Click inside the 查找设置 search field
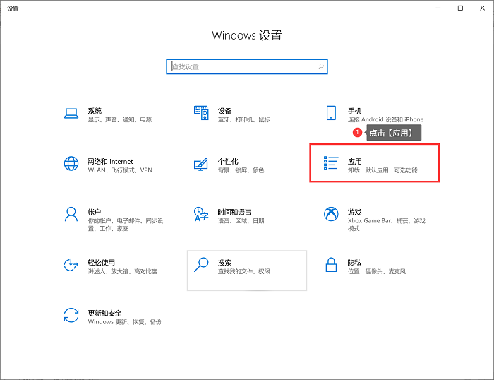Viewport: 494px width, 380px height. [x=240, y=66]
